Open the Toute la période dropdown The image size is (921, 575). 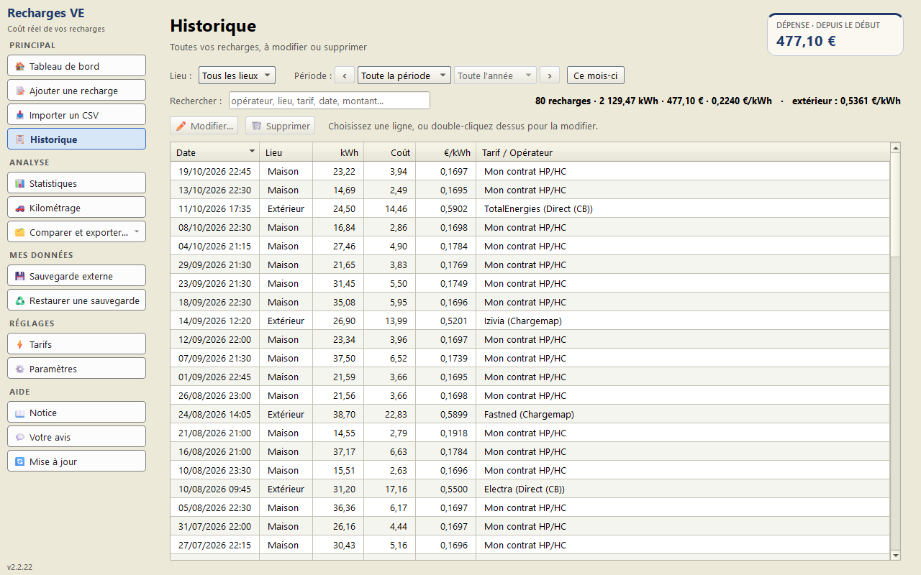point(404,75)
